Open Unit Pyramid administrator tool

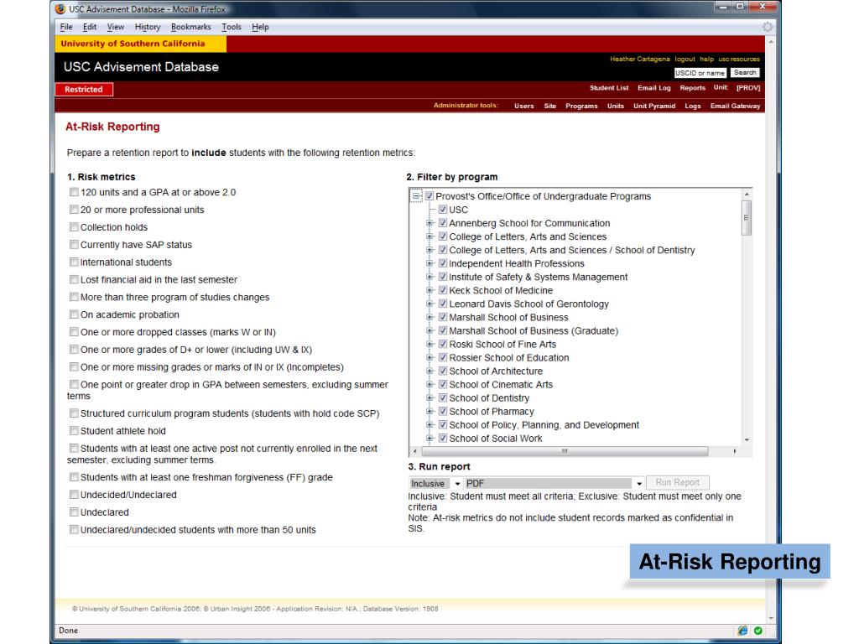(654, 106)
